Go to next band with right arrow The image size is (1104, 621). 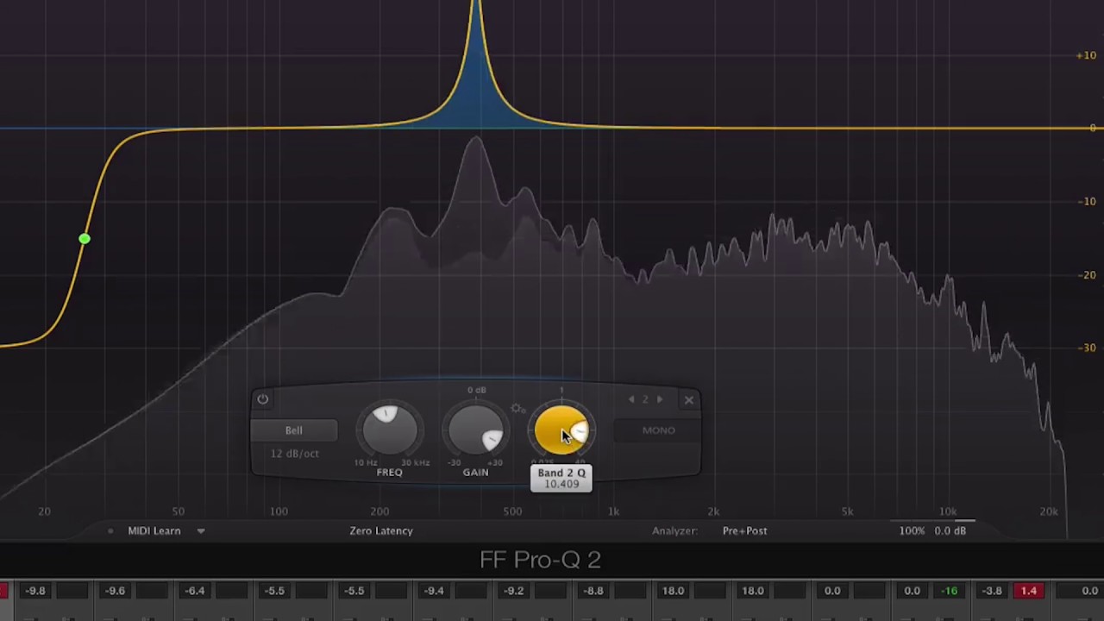pyautogui.click(x=660, y=399)
